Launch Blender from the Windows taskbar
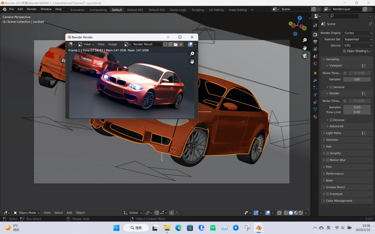The image size is (375, 234). pos(259,228)
